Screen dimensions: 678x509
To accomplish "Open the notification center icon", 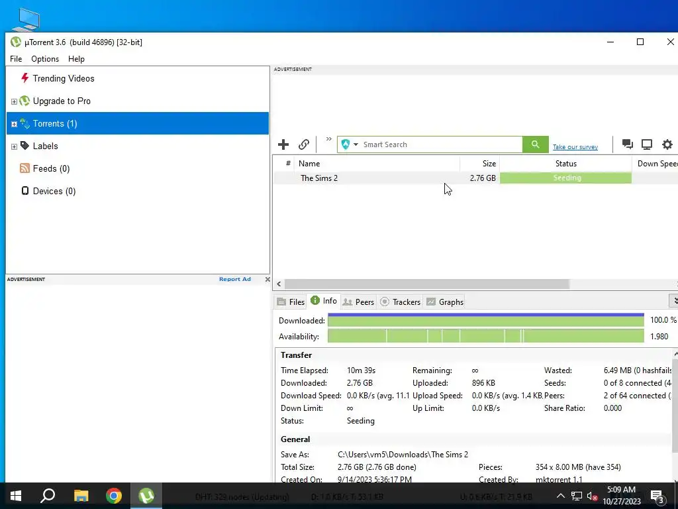I will tap(657, 496).
